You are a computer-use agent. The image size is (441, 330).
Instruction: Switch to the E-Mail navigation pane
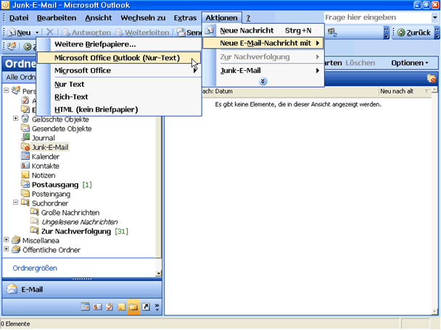click(x=82, y=289)
